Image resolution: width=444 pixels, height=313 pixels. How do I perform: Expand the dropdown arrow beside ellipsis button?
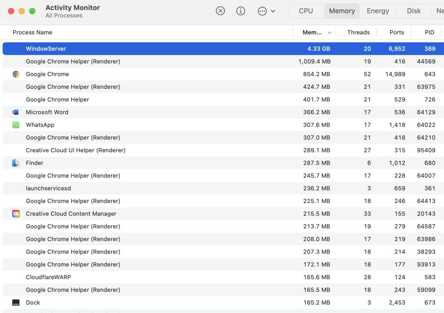[273, 11]
